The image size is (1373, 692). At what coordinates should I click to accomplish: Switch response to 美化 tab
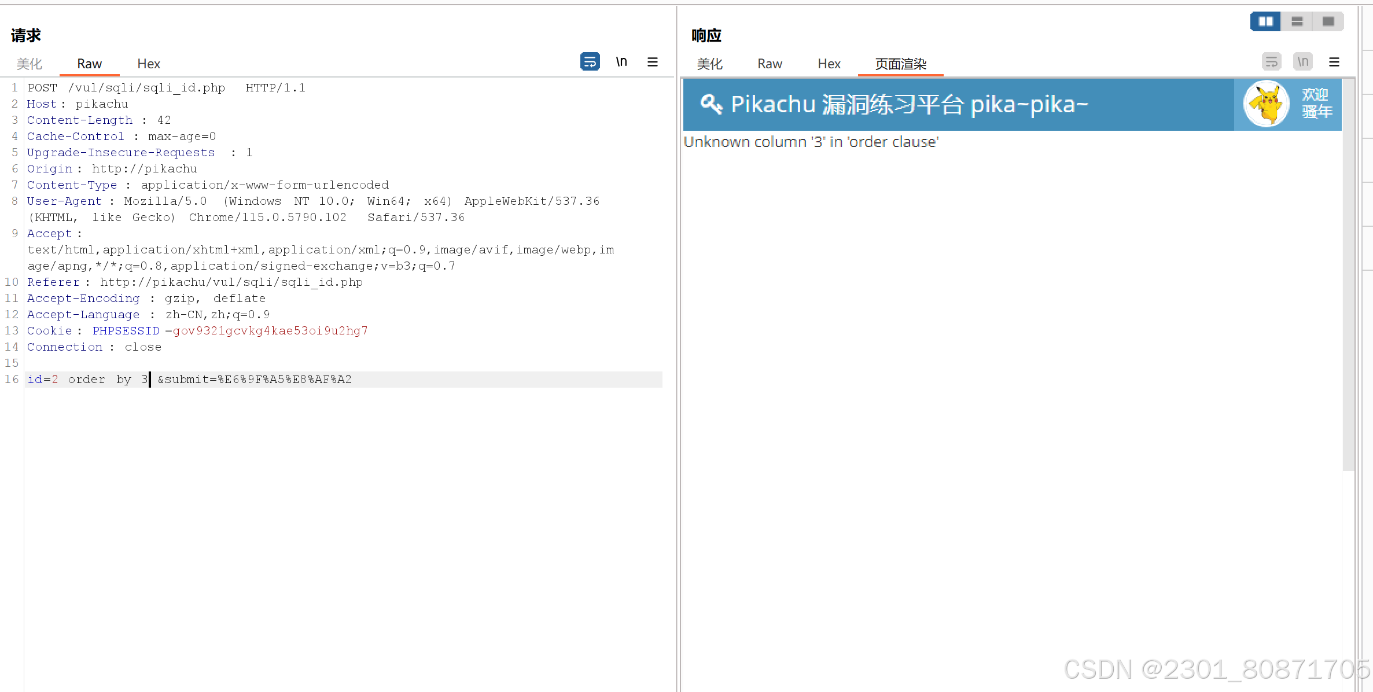pyautogui.click(x=709, y=64)
